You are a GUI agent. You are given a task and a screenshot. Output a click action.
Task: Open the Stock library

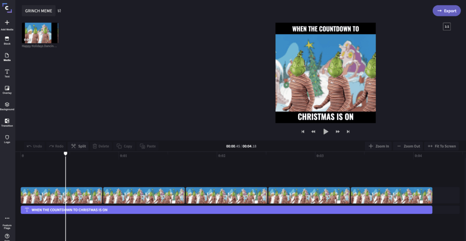point(7,41)
